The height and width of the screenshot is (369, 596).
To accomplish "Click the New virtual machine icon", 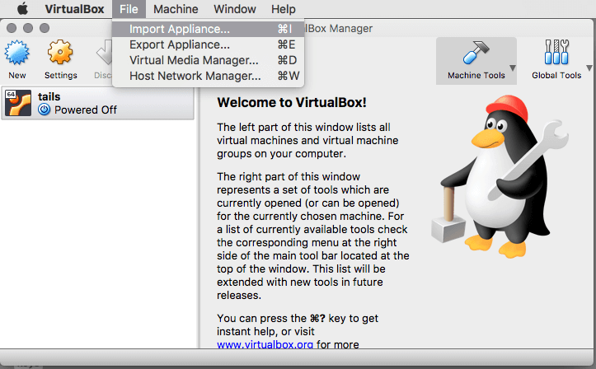I will pyautogui.click(x=16, y=52).
